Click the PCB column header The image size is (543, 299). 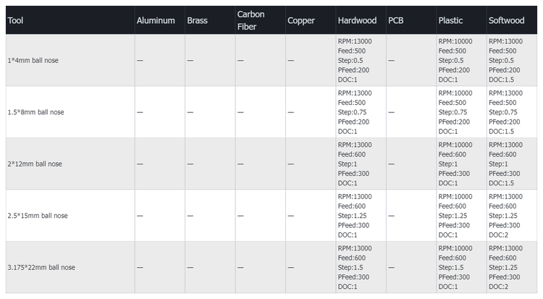click(396, 20)
